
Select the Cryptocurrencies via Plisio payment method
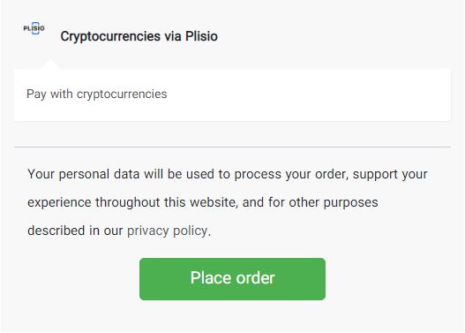click(139, 36)
